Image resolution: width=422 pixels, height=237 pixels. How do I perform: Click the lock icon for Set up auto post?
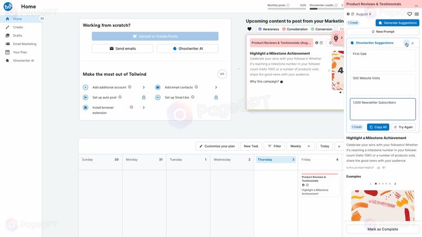tap(143, 97)
